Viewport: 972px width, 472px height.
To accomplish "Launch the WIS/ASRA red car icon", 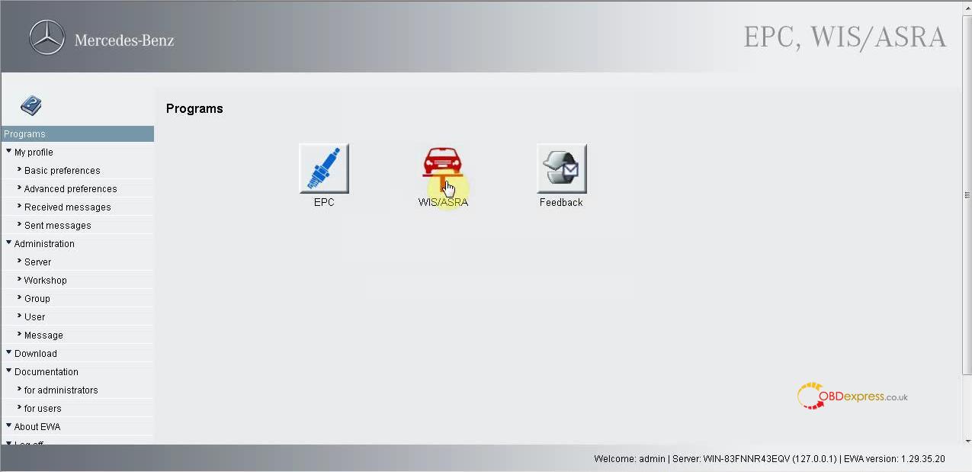I will coord(443,169).
